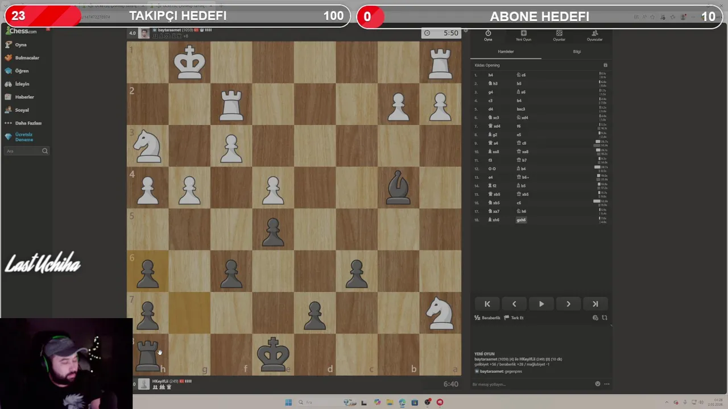
Task: Select move 13 e4 in the move list
Action: [491, 177]
